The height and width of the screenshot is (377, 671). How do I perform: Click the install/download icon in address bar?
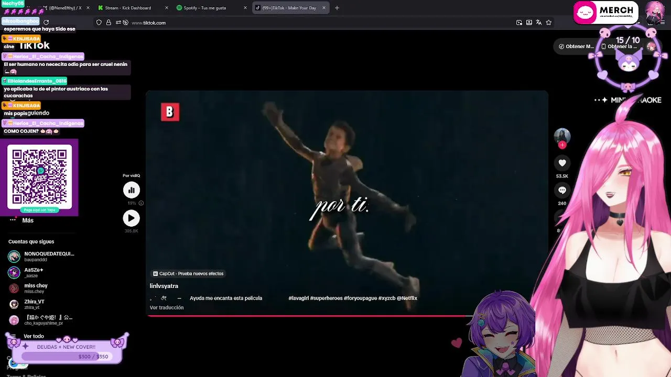[529, 23]
